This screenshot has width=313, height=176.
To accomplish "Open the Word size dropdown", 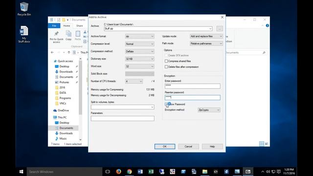I will 140,66.
